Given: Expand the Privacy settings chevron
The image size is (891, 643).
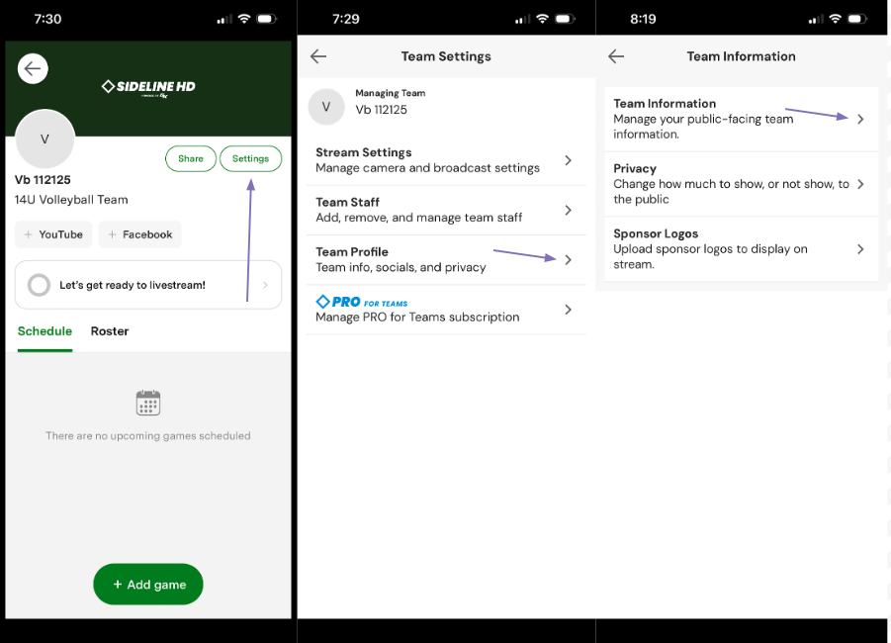Looking at the screenshot, I should (860, 184).
